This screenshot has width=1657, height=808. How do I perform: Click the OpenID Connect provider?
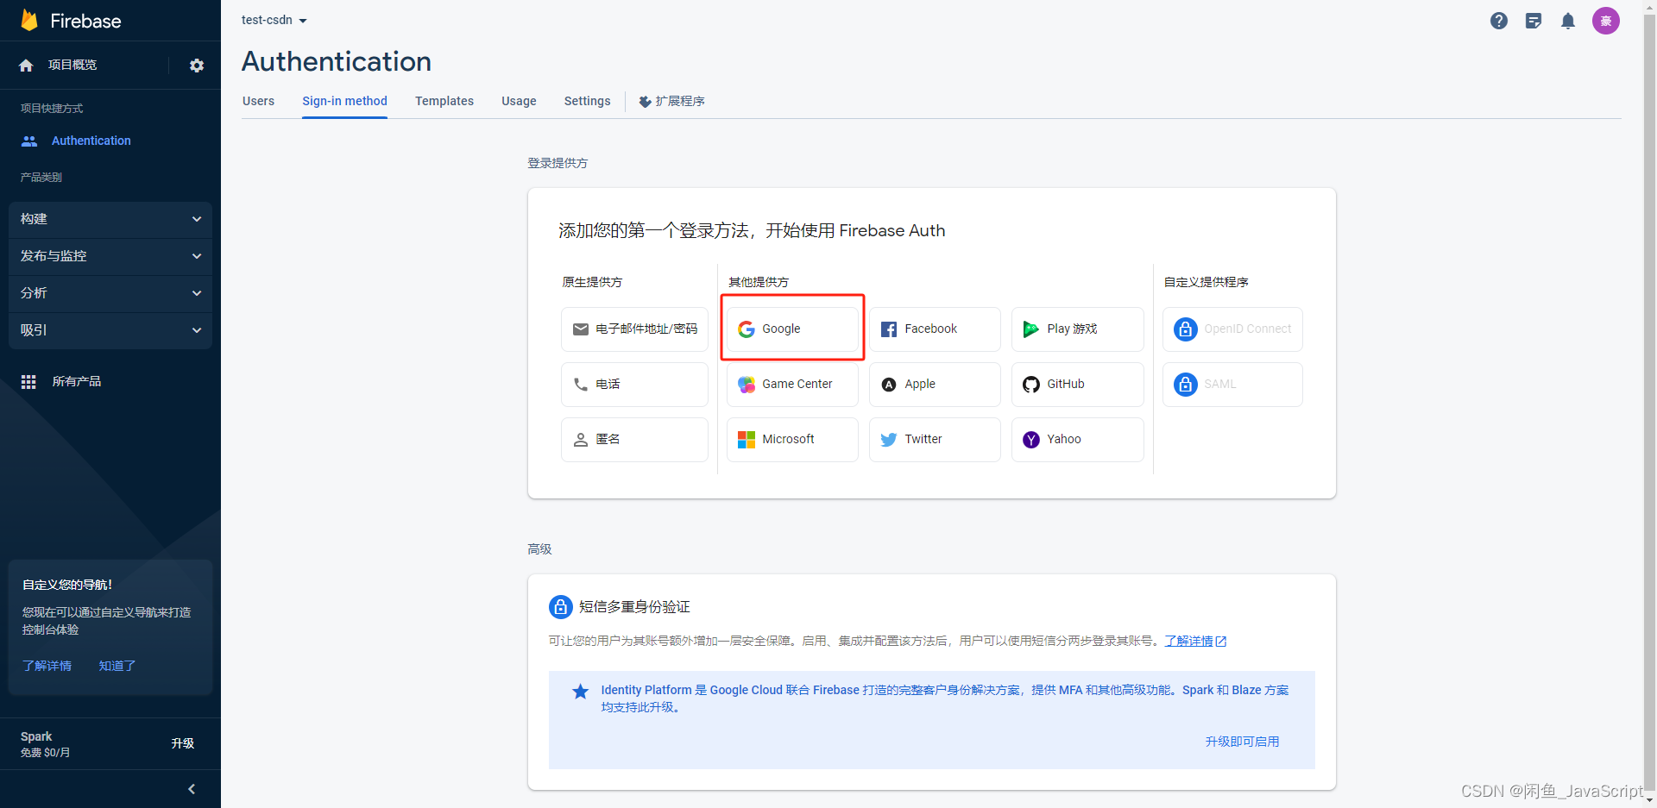pos(1232,329)
